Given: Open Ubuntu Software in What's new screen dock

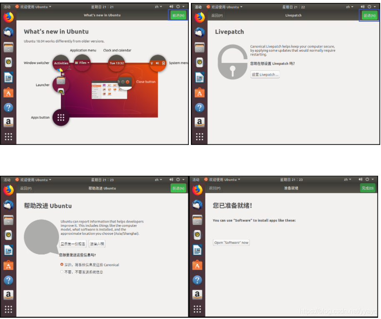Looking at the screenshot, I should 8,92.
